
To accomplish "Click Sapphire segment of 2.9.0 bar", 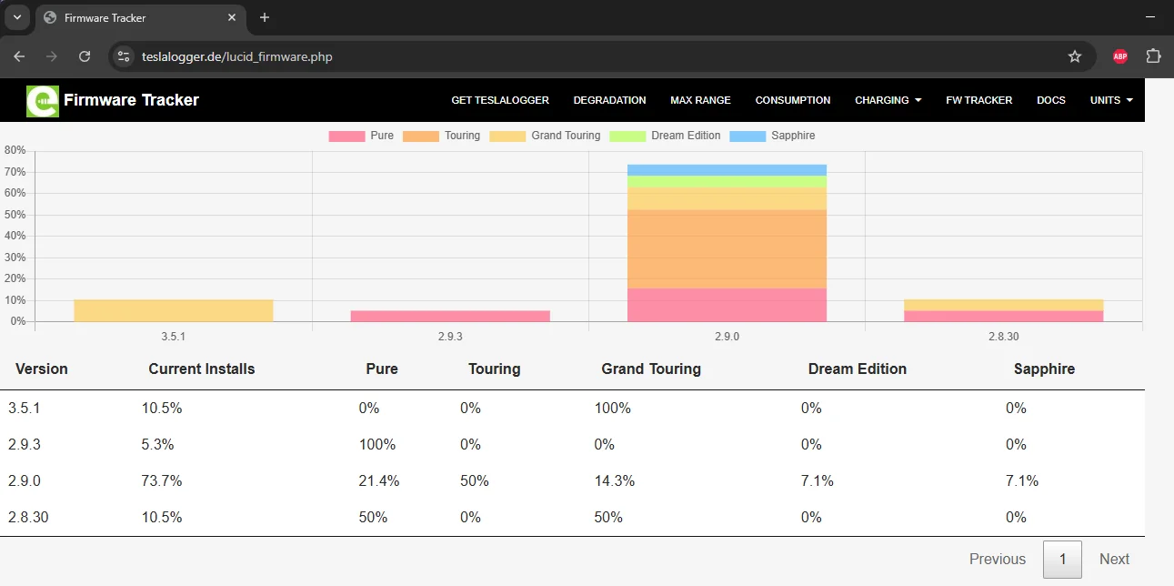I will pos(727,170).
